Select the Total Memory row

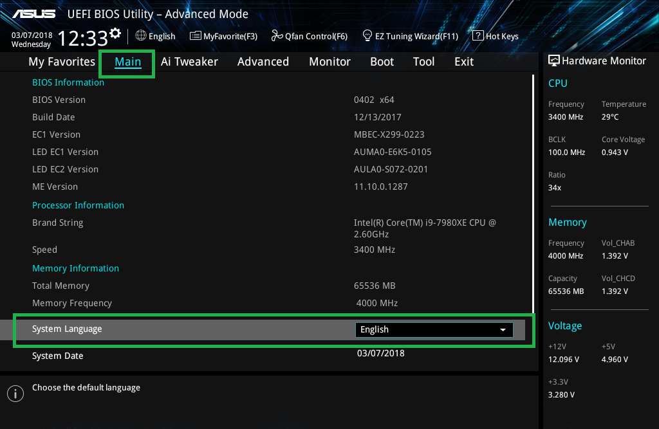(x=60, y=286)
